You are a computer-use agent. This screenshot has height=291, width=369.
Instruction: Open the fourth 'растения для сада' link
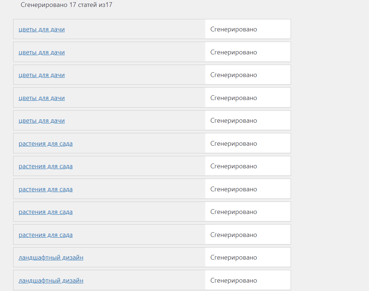pyautogui.click(x=46, y=212)
